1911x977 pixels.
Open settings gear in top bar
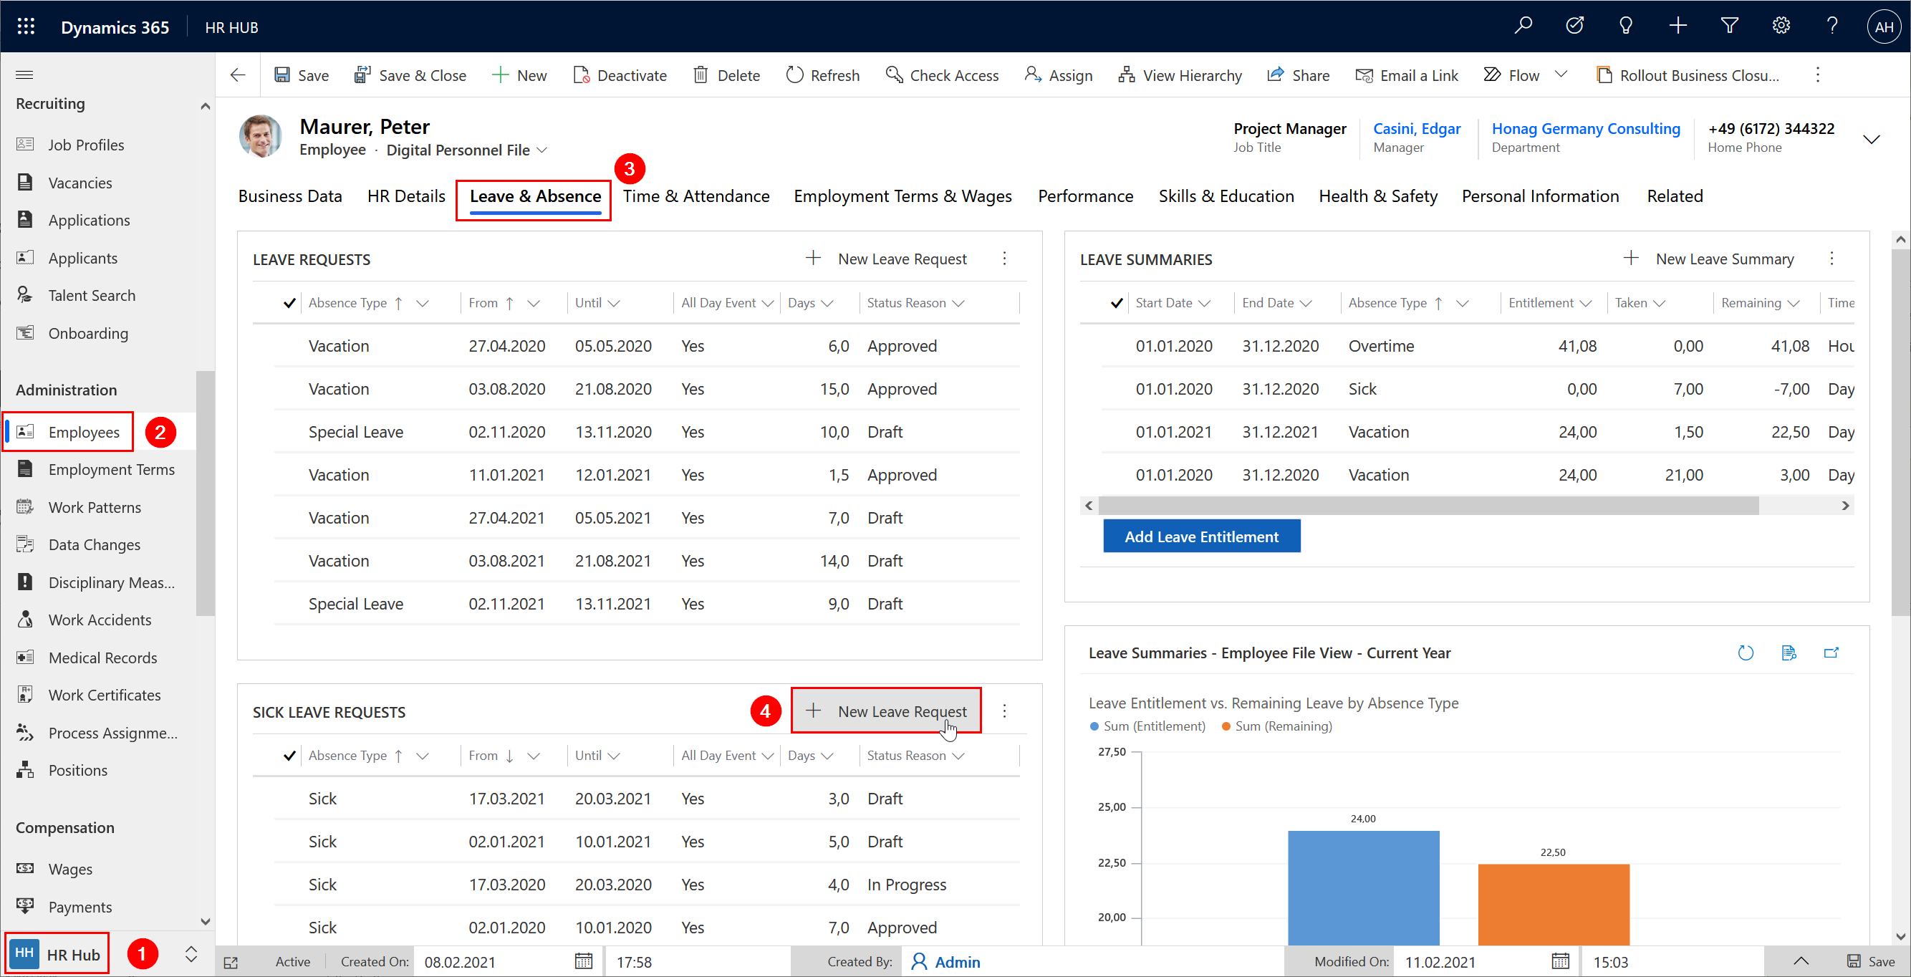pyautogui.click(x=1781, y=27)
